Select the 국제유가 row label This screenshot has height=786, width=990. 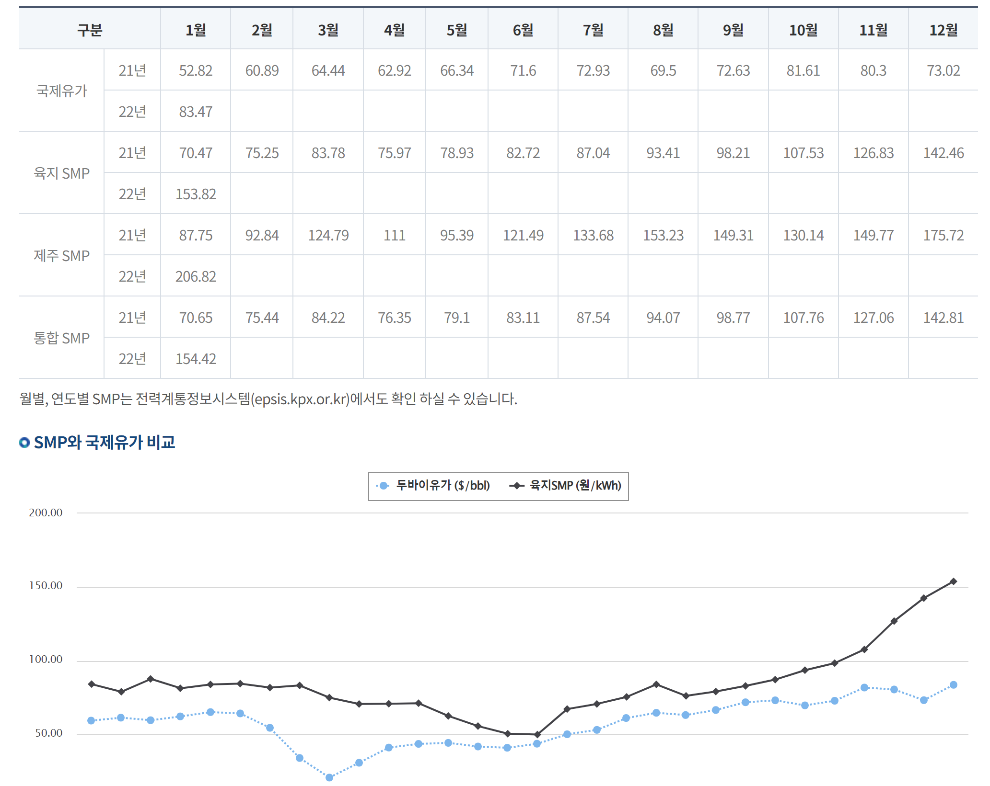[61, 91]
